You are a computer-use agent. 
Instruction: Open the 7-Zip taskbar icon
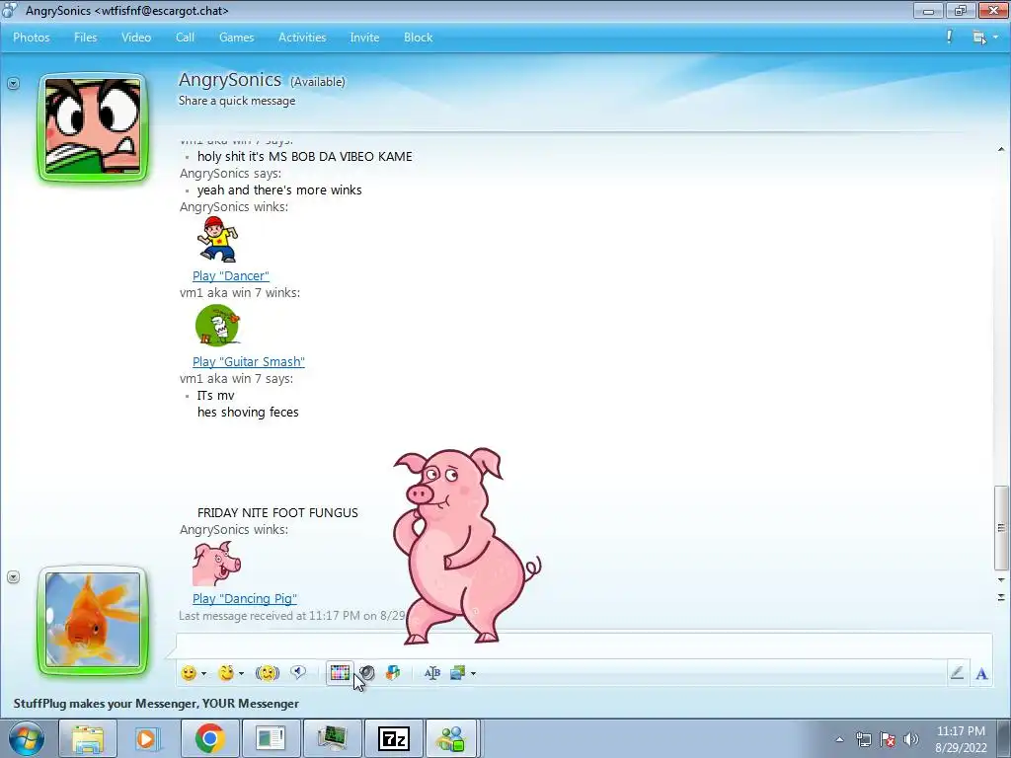pyautogui.click(x=393, y=738)
